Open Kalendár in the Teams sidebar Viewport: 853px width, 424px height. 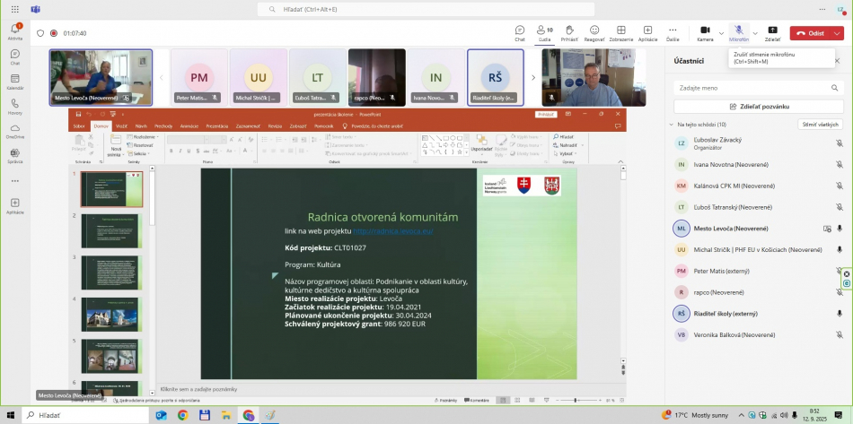coord(15,81)
